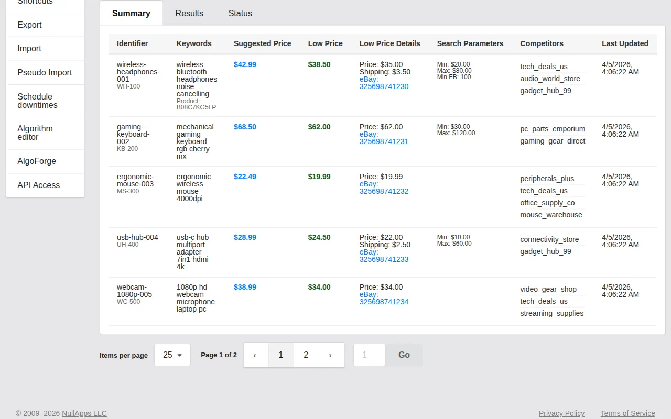Open the Terms of Service

[627, 413]
